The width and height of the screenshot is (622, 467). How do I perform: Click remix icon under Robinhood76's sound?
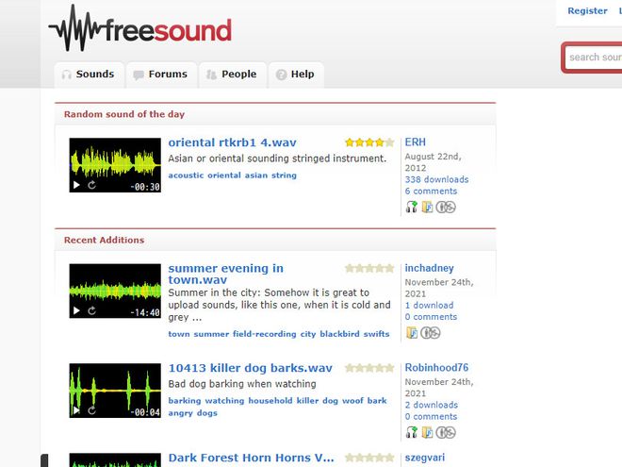pyautogui.click(x=411, y=432)
